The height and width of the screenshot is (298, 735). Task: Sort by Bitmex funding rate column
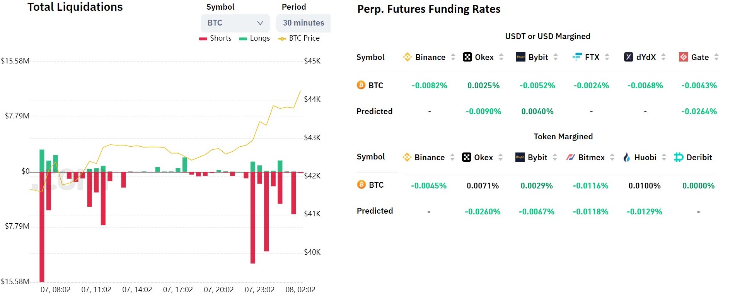pyautogui.click(x=612, y=158)
